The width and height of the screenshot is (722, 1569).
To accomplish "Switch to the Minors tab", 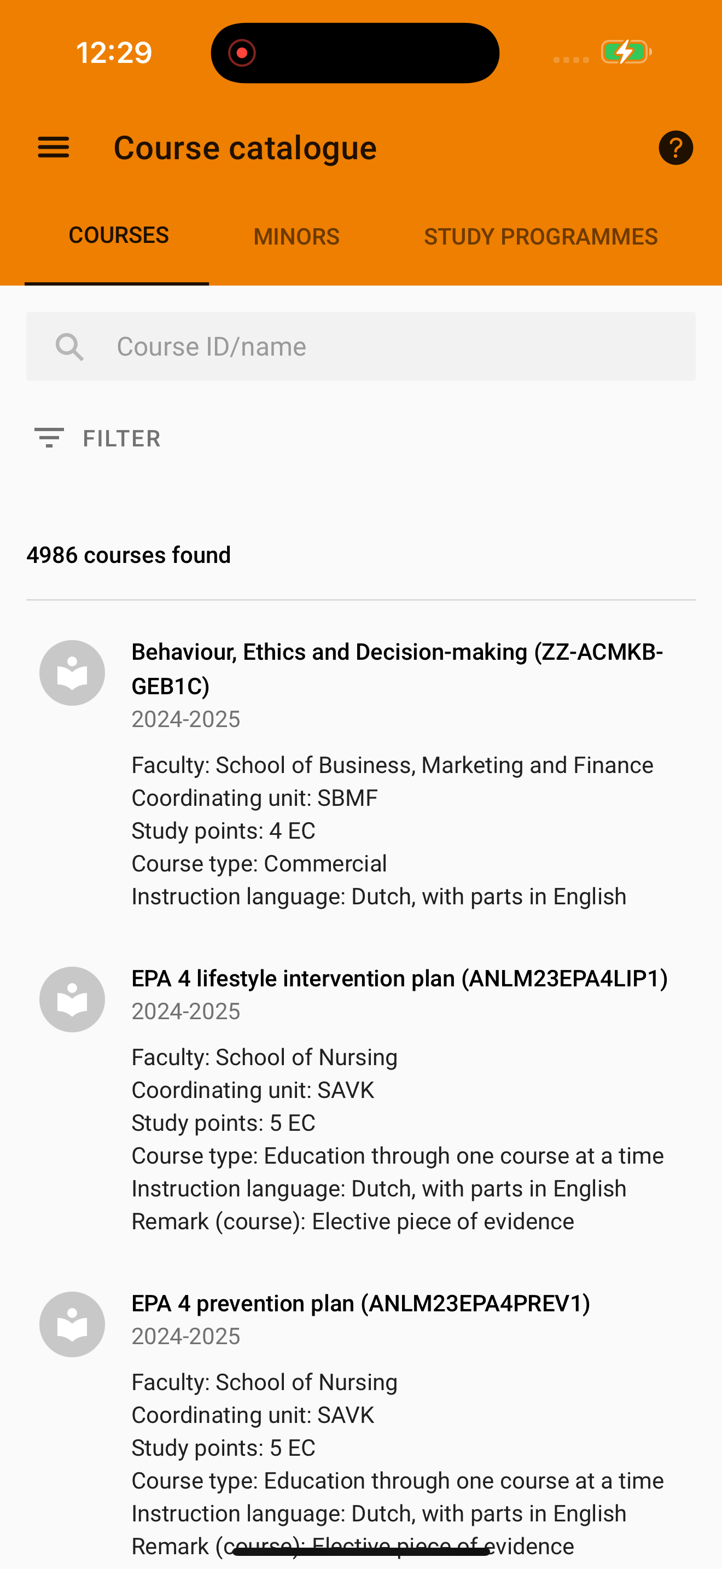I will coord(296,236).
